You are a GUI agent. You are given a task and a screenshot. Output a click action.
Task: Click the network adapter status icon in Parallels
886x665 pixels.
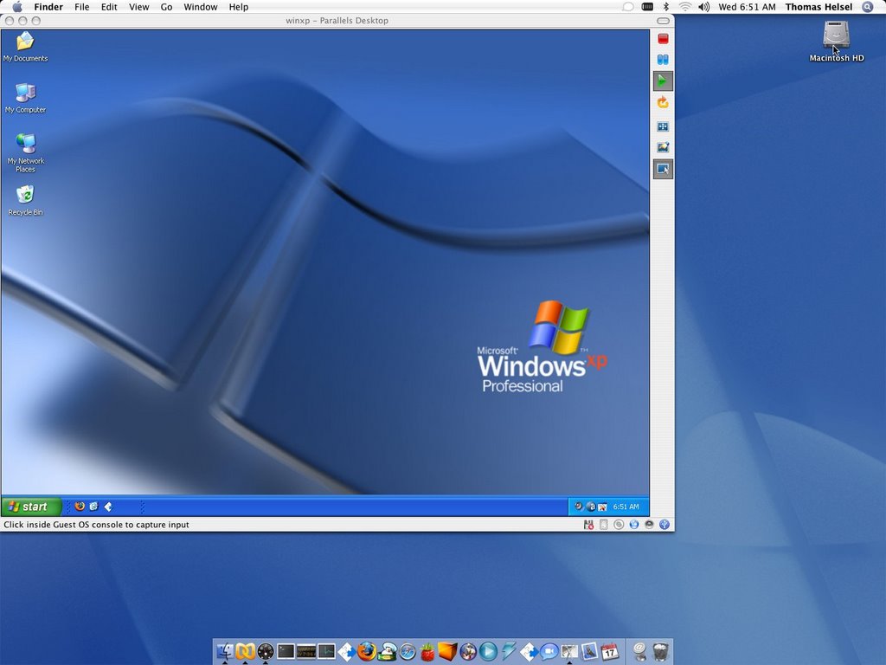pos(634,525)
